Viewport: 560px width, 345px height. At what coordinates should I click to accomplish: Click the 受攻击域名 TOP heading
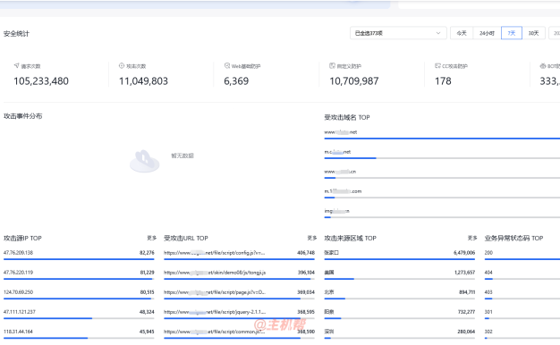347,117
